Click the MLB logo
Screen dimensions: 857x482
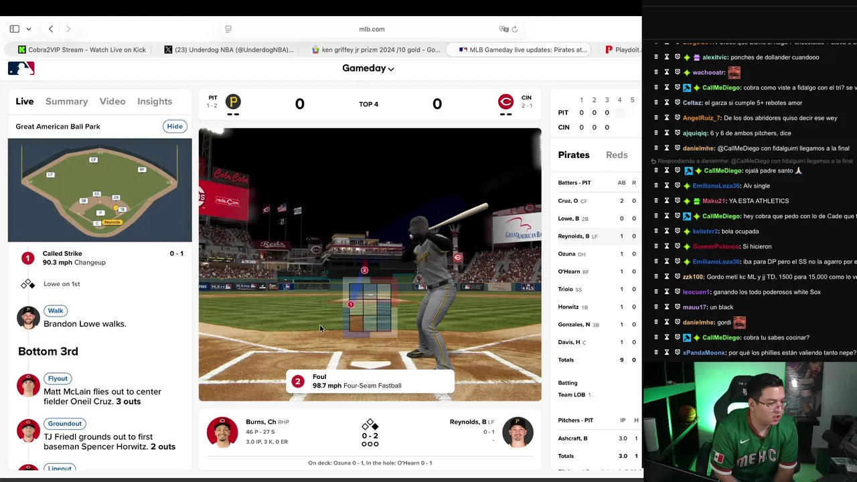21,68
